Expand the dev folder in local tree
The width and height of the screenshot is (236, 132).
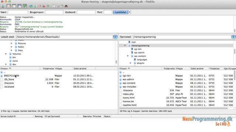click(x=6, y=64)
